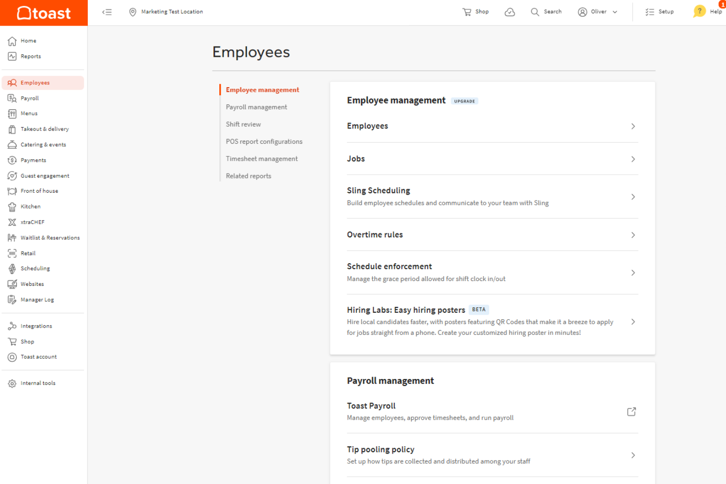Open Guest engagement sidebar item

click(x=45, y=176)
